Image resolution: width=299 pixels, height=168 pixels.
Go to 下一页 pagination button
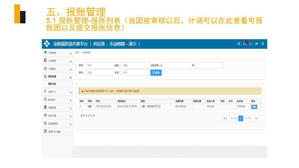(x=248, y=119)
